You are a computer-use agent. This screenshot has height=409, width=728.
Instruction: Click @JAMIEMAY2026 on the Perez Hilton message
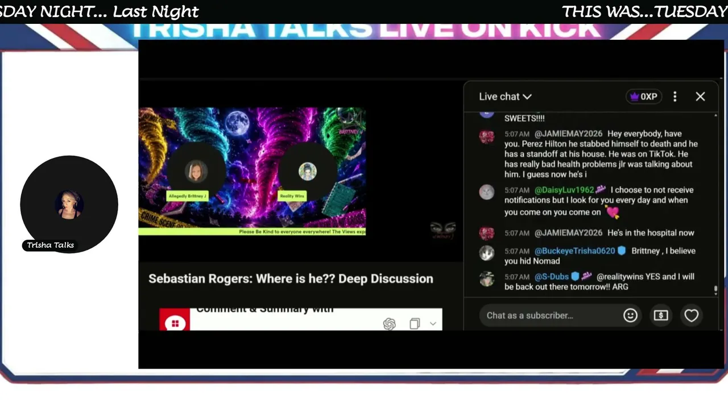568,133
